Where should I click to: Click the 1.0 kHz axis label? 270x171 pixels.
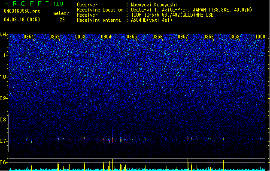pyautogui.click(x=3, y=77)
